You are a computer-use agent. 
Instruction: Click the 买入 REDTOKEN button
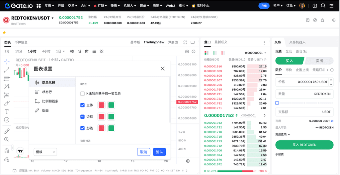(304, 145)
